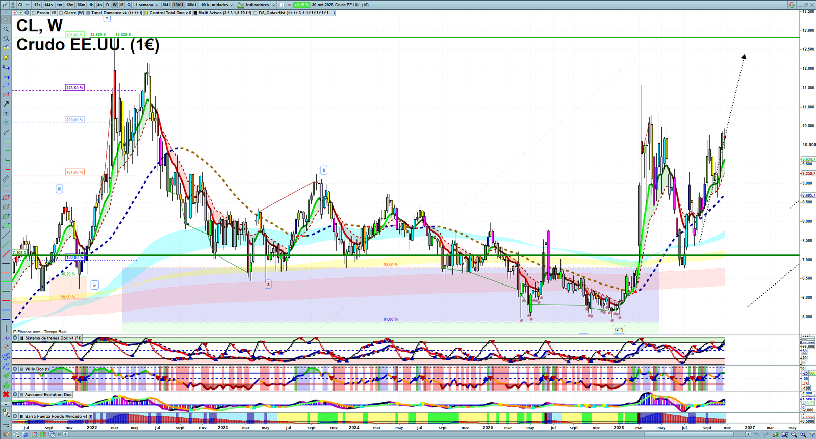Open the 10 k unidades dropdown
The width and height of the screenshot is (816, 439).
click(217, 5)
